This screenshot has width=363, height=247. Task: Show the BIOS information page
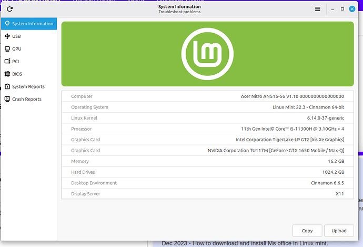click(17, 74)
